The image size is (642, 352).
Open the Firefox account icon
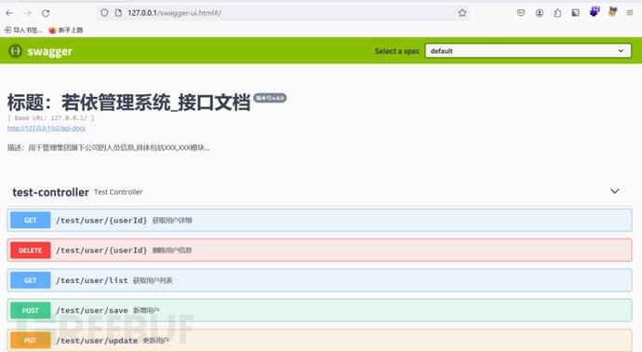coord(540,13)
